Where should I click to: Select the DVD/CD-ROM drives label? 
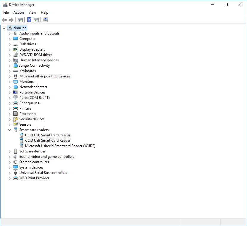point(35,55)
